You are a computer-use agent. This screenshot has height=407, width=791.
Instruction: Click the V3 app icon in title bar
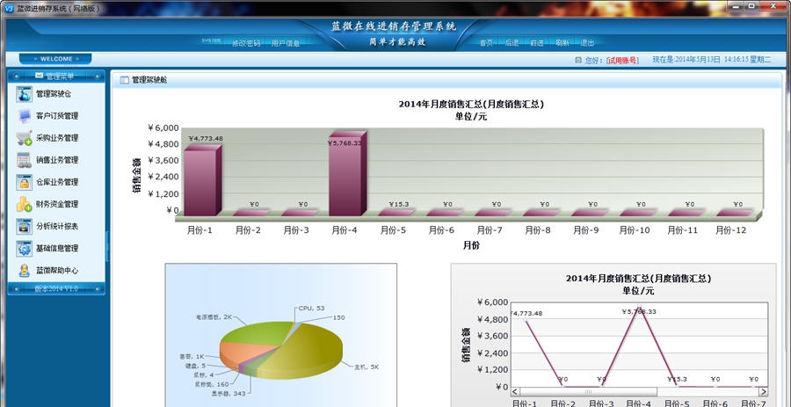click(8, 9)
